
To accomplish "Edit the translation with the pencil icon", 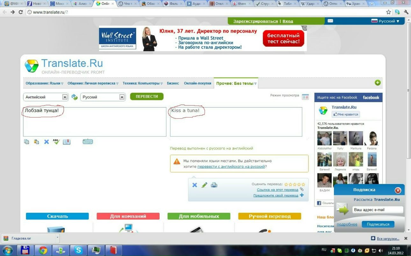I will [205, 185].
